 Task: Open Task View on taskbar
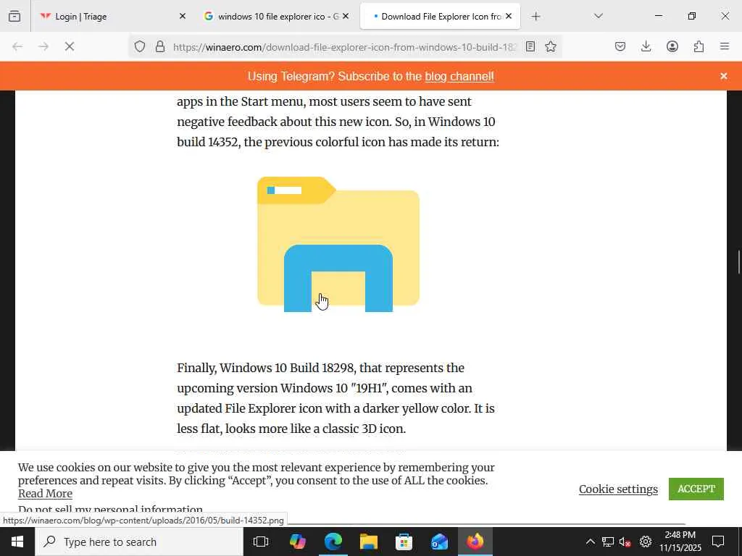[261, 542]
